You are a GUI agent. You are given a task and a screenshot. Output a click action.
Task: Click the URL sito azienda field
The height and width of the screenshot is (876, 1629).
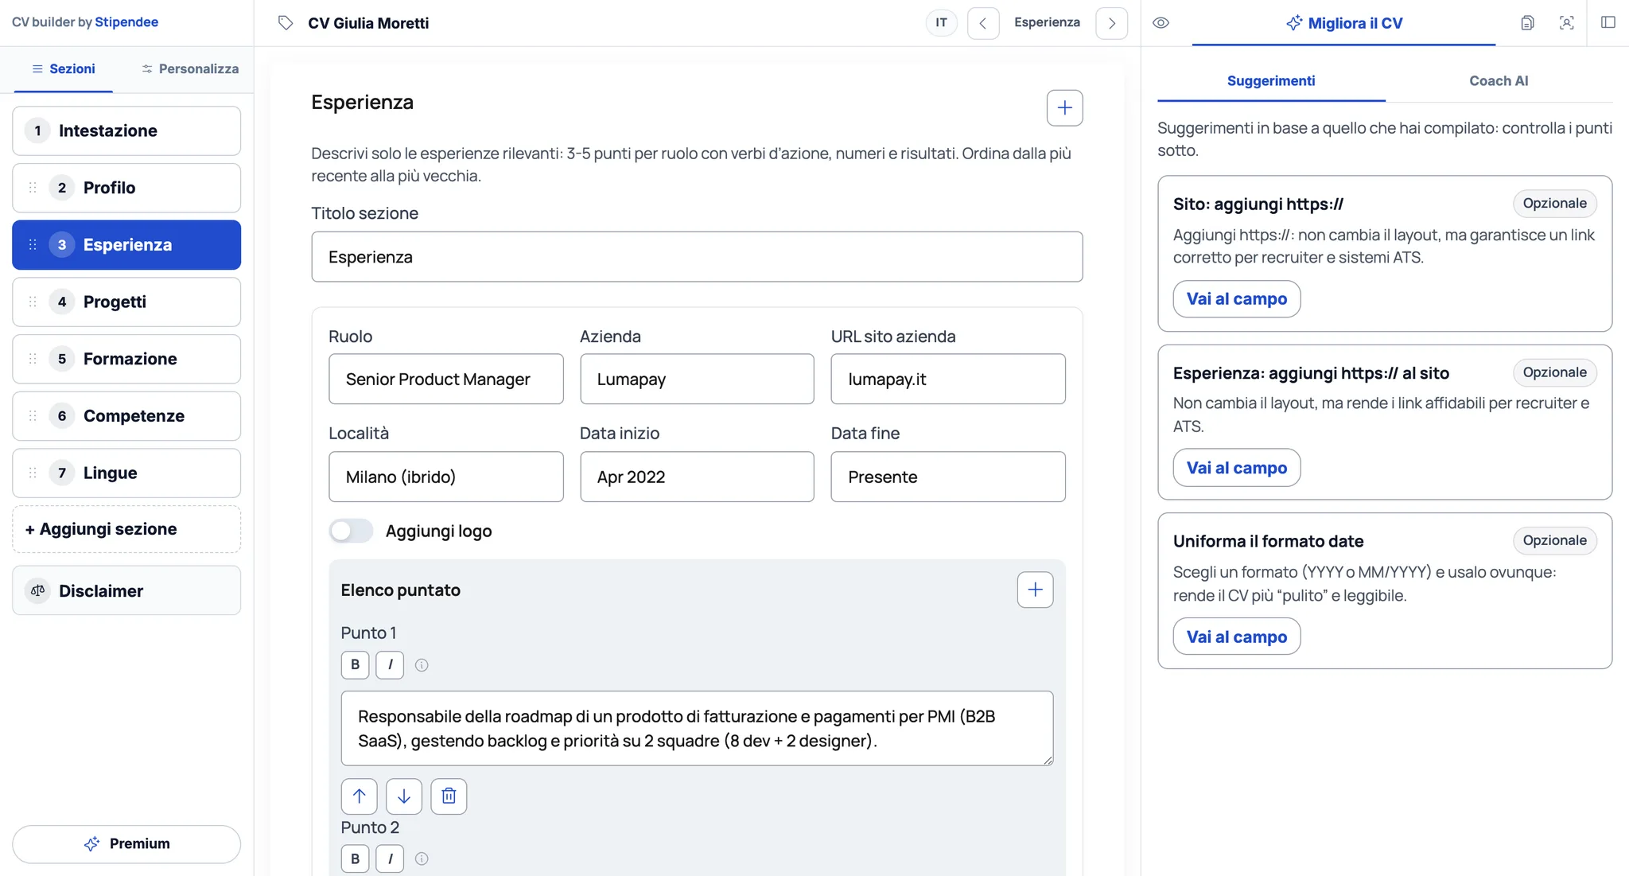pyautogui.click(x=948, y=380)
